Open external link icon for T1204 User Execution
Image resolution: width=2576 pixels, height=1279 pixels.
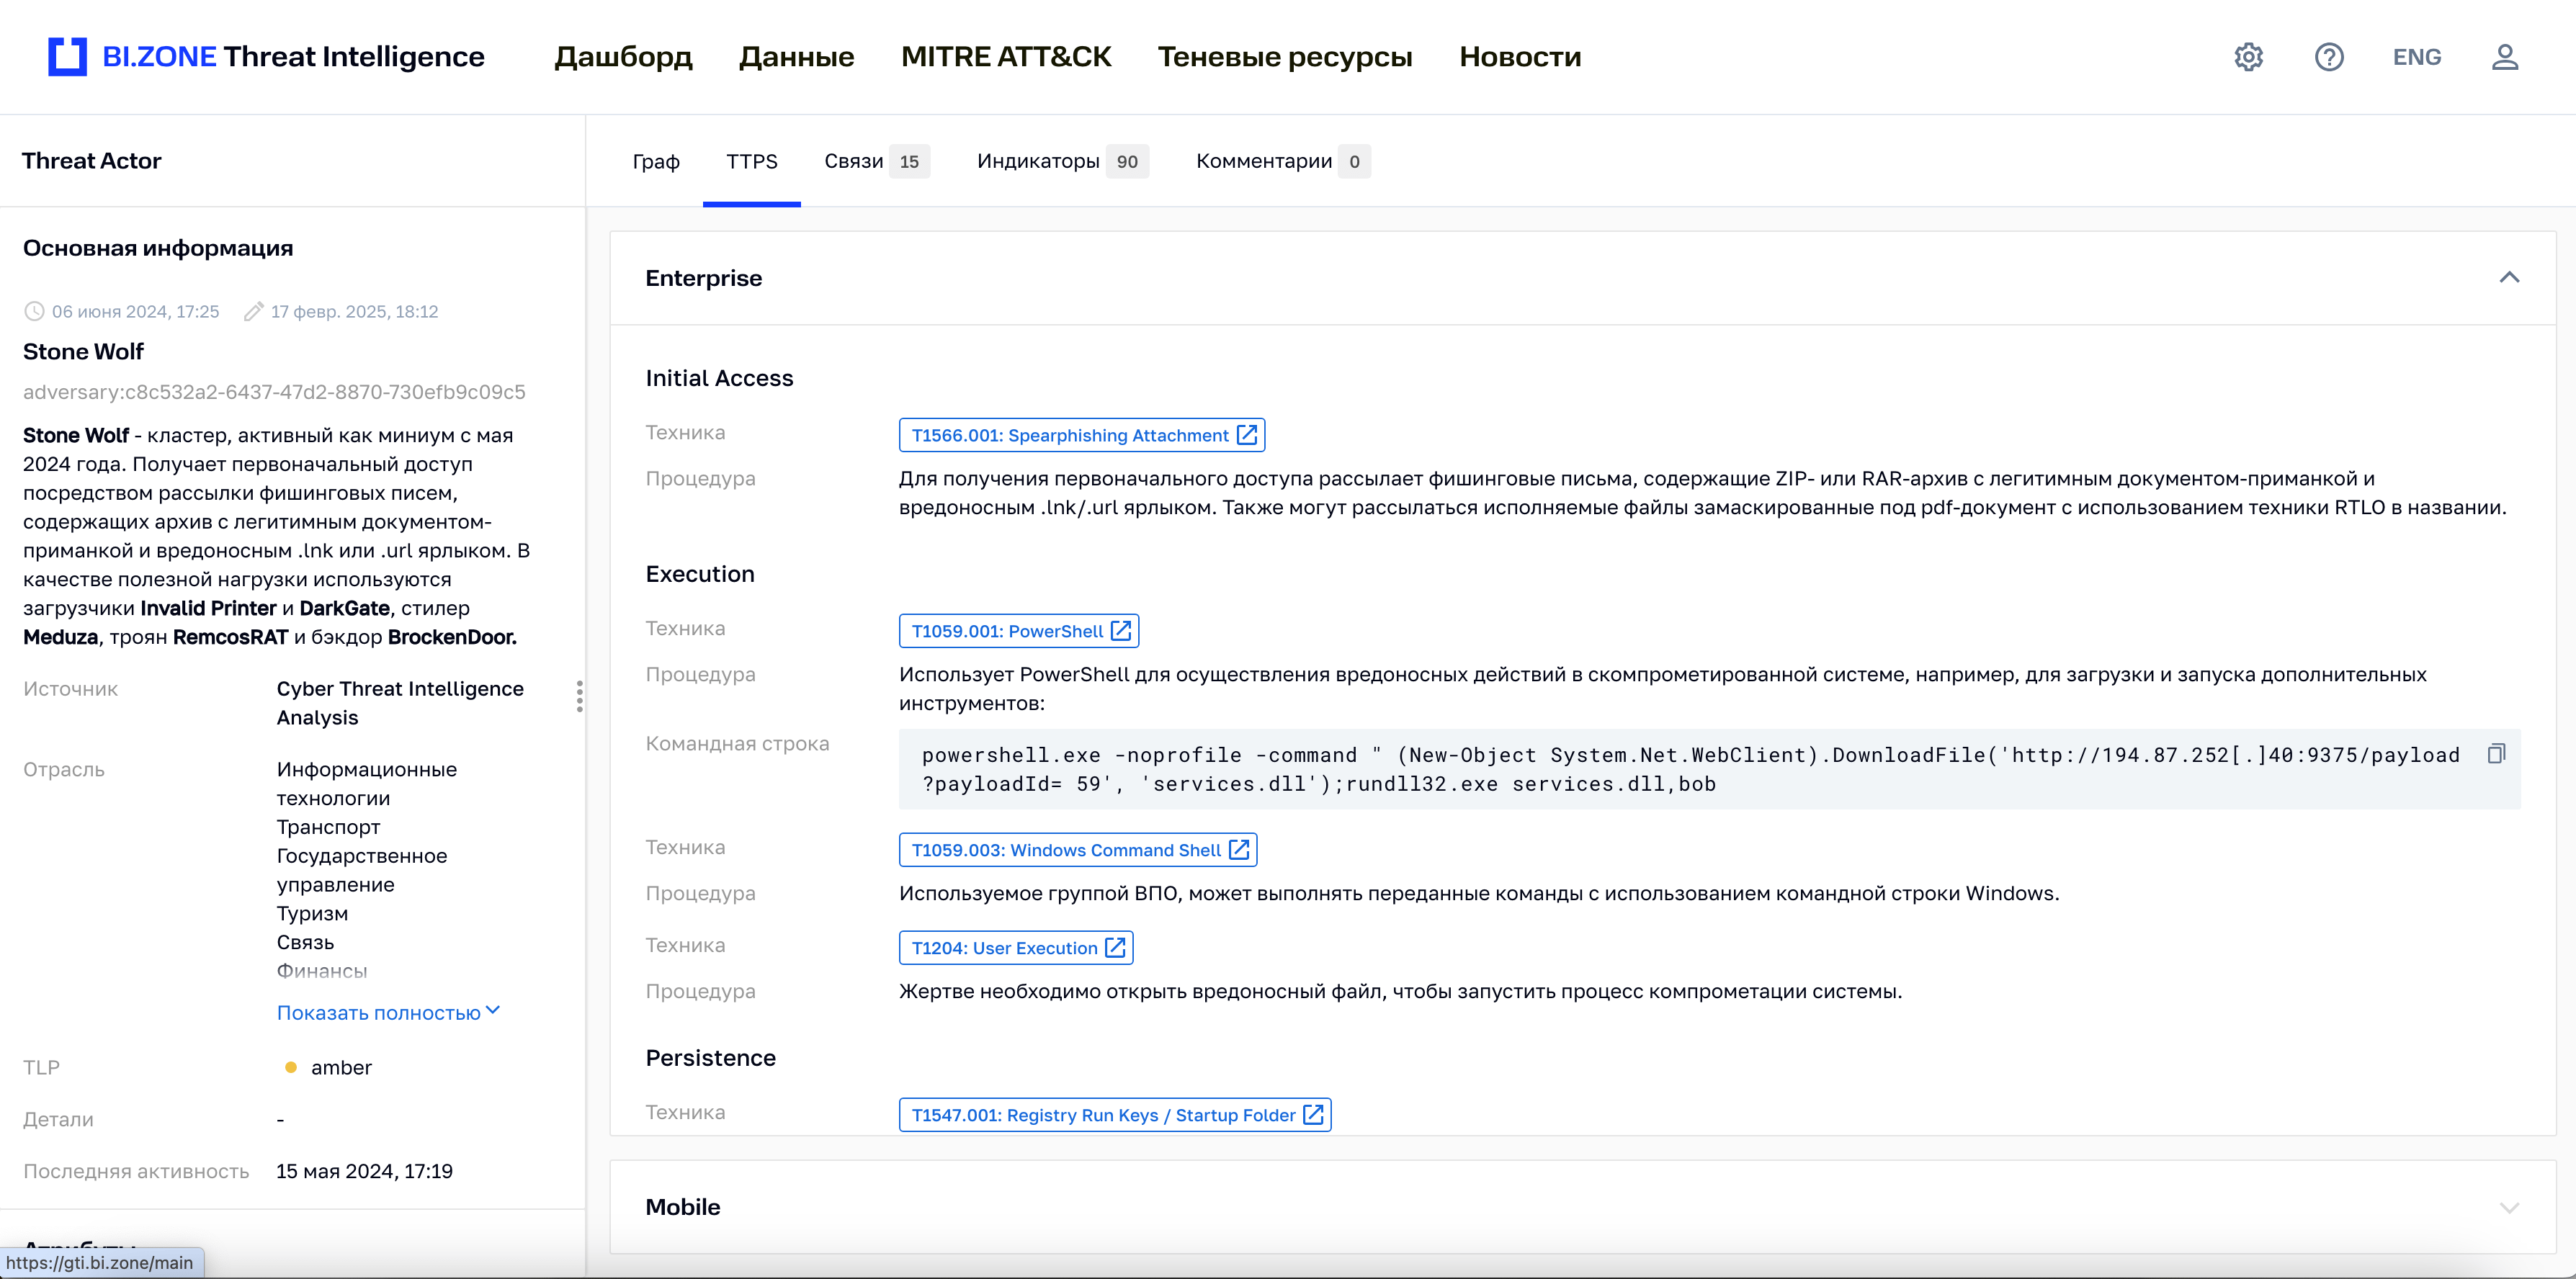click(1115, 947)
